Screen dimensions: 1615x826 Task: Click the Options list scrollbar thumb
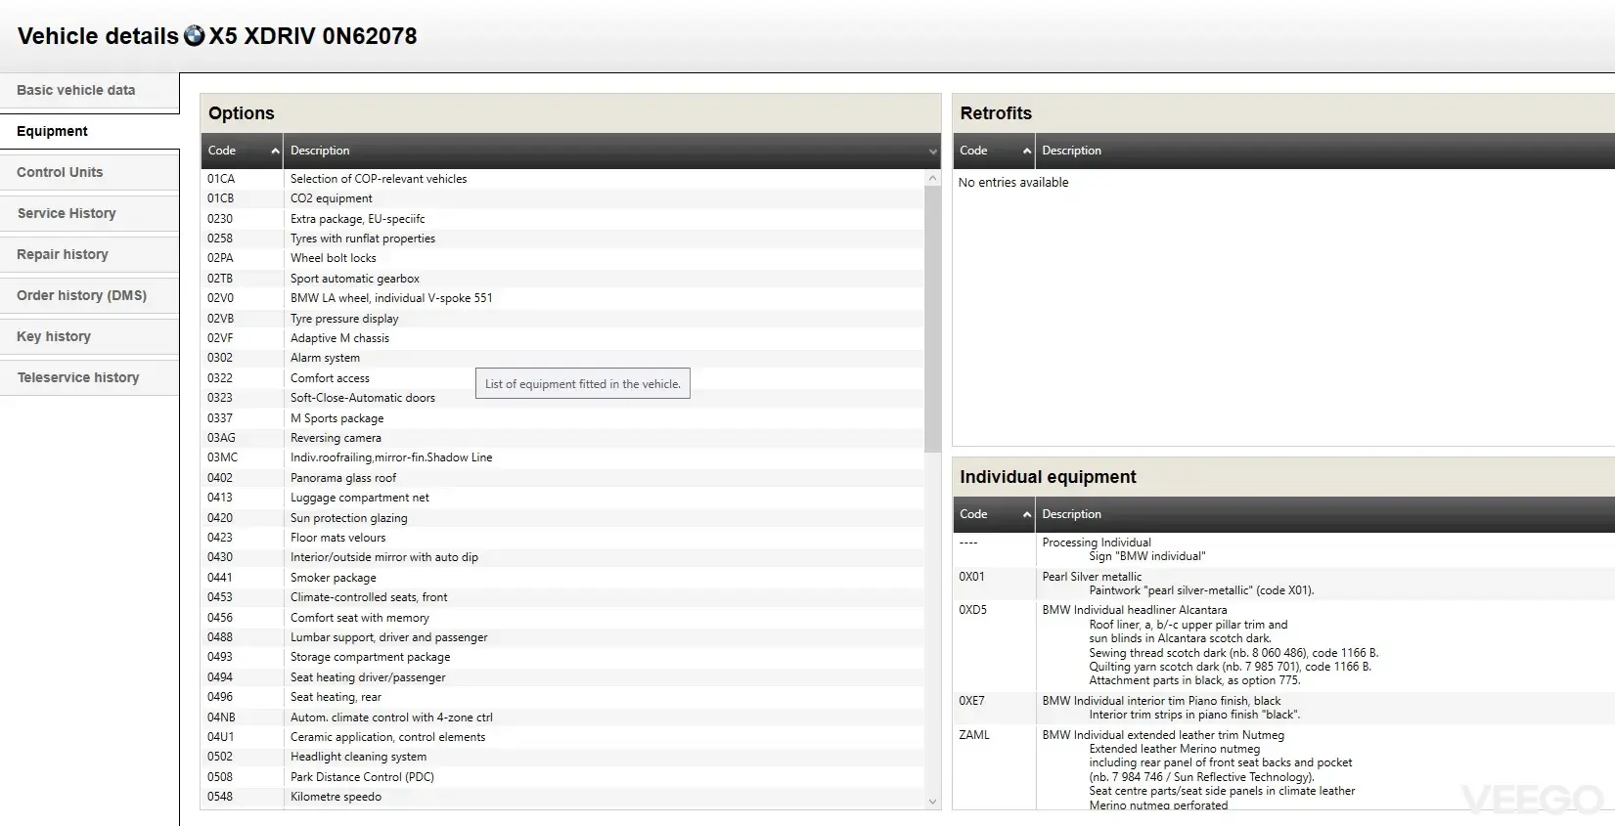point(932,320)
